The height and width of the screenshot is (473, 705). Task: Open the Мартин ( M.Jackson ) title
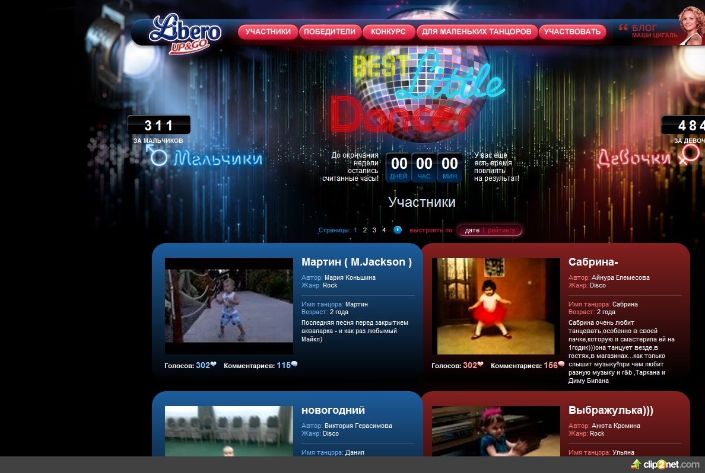(x=357, y=262)
